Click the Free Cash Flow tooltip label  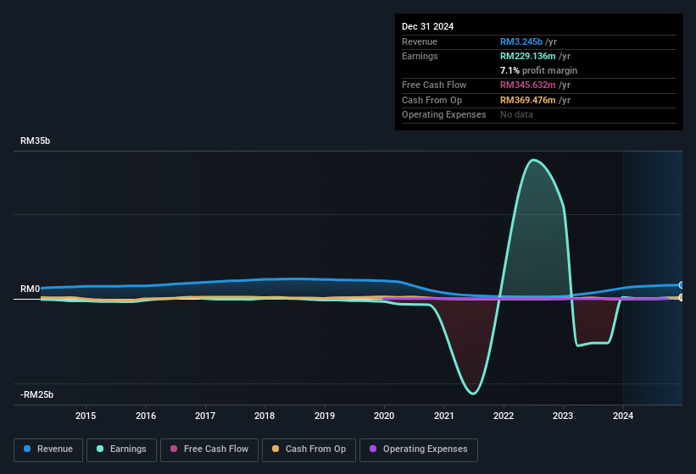click(434, 85)
